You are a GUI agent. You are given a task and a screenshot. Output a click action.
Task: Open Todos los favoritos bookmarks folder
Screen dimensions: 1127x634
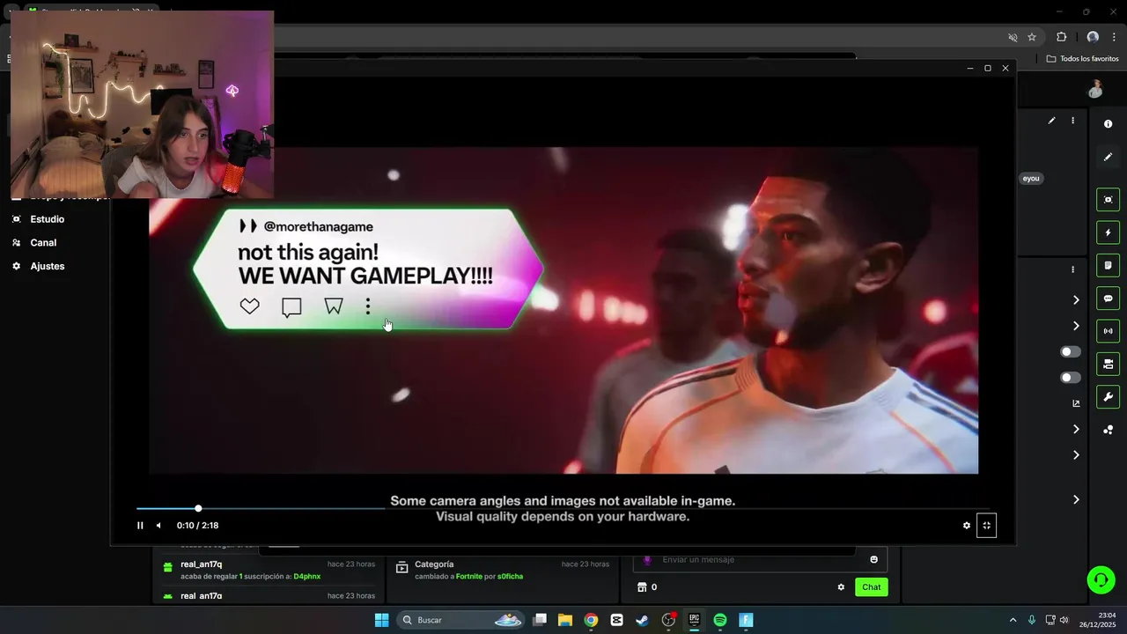pos(1082,59)
